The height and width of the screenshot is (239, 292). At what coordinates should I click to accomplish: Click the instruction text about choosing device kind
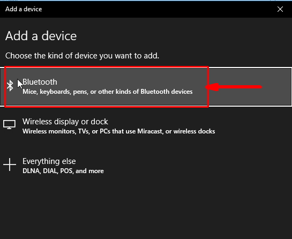coord(82,56)
